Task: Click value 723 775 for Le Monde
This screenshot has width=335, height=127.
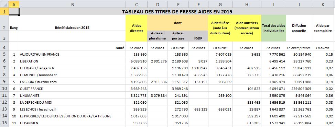Action: tap(247, 75)
